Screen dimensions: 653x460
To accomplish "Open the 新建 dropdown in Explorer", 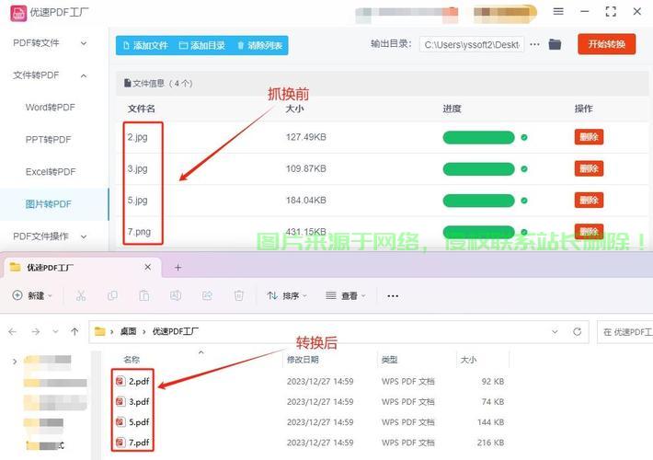I will tap(32, 295).
